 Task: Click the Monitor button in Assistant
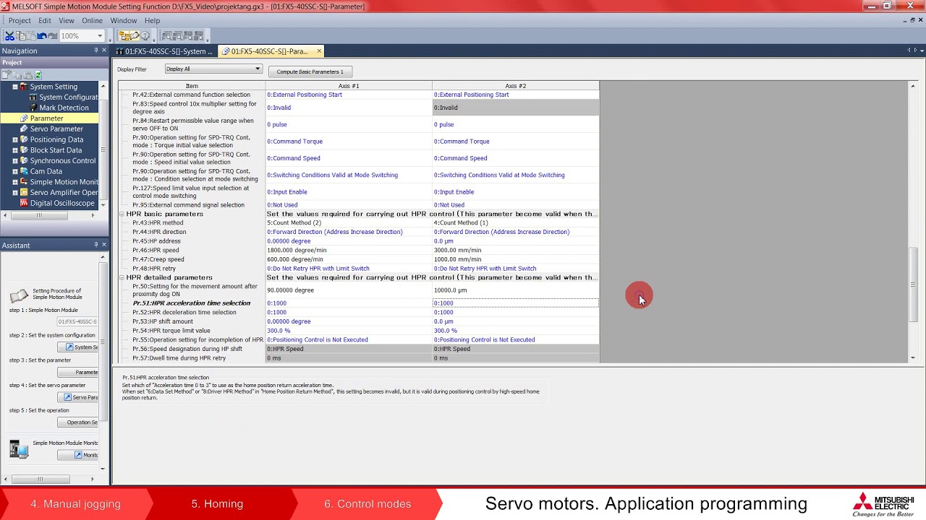pyautogui.click(x=77, y=455)
